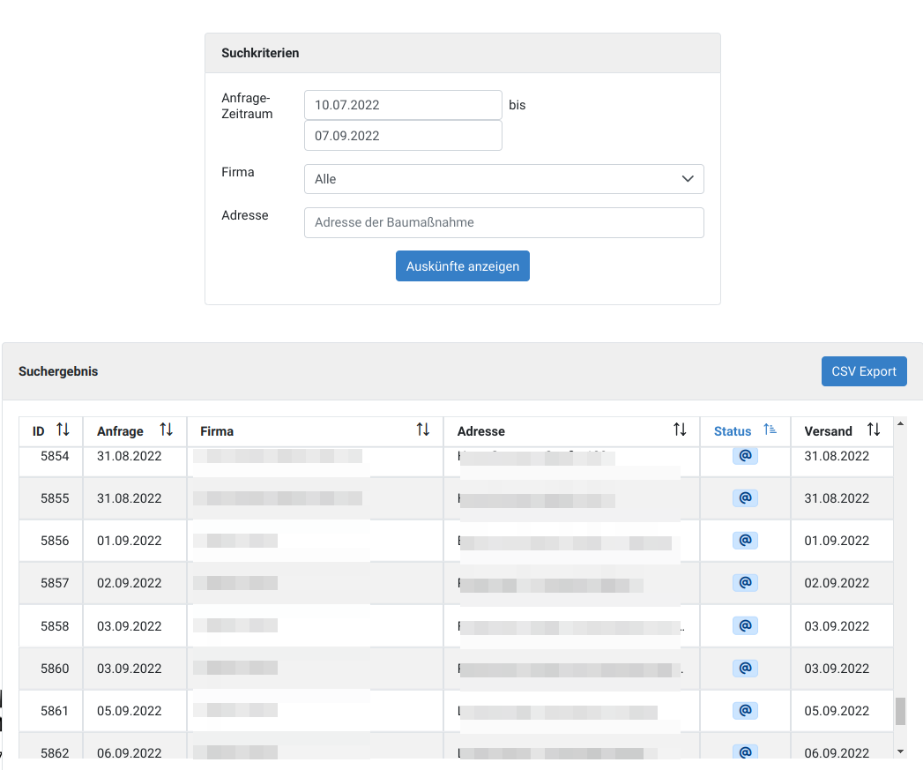Open the Firma dropdown showing Alle
This screenshot has height=770, width=923.
coord(503,179)
